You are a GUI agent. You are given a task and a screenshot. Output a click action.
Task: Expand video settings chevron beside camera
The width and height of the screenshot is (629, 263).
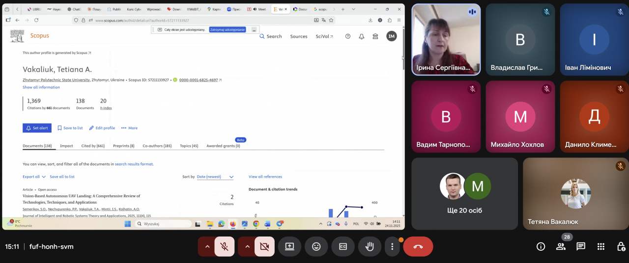247,246
